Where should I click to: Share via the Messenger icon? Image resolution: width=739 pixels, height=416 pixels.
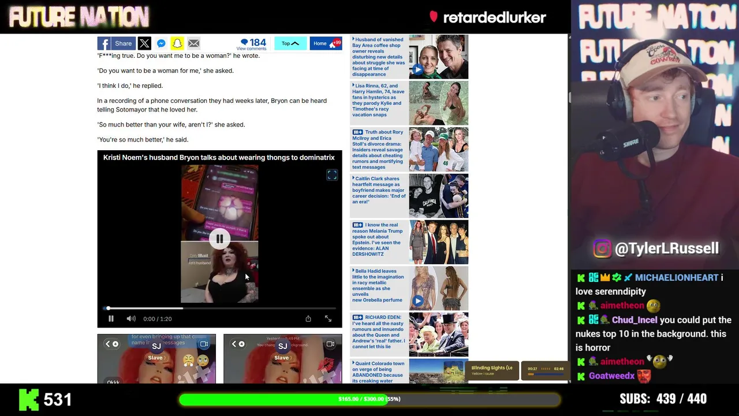[x=161, y=43]
